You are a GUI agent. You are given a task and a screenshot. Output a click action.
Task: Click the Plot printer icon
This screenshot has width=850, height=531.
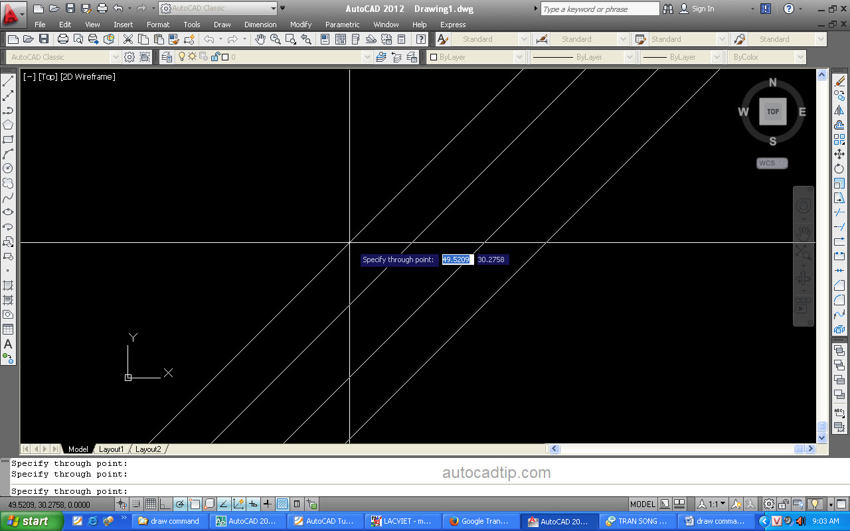[63, 39]
